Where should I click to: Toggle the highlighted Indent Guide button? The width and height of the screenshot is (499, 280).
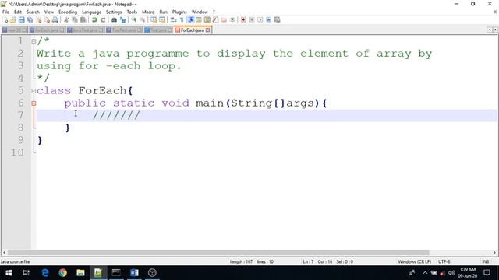point(190,20)
